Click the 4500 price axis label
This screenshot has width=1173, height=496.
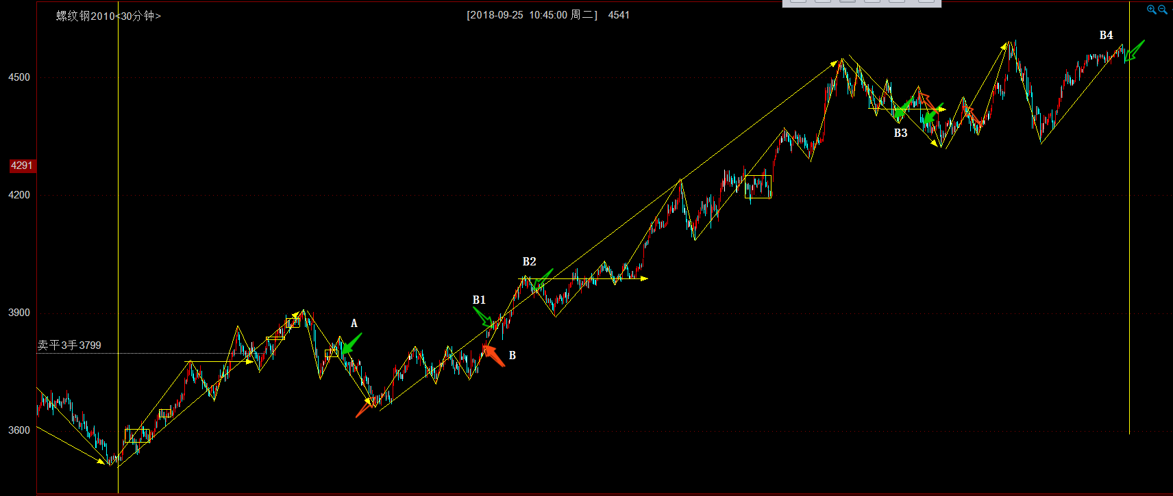click(x=19, y=77)
